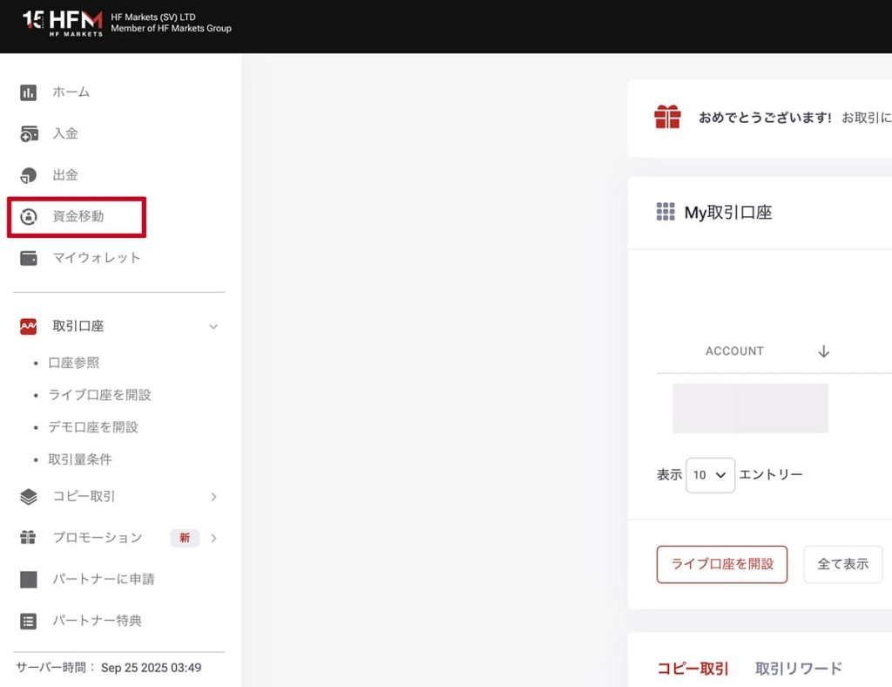Select the コピー取引 tab
The image size is (892, 687).
(x=692, y=668)
